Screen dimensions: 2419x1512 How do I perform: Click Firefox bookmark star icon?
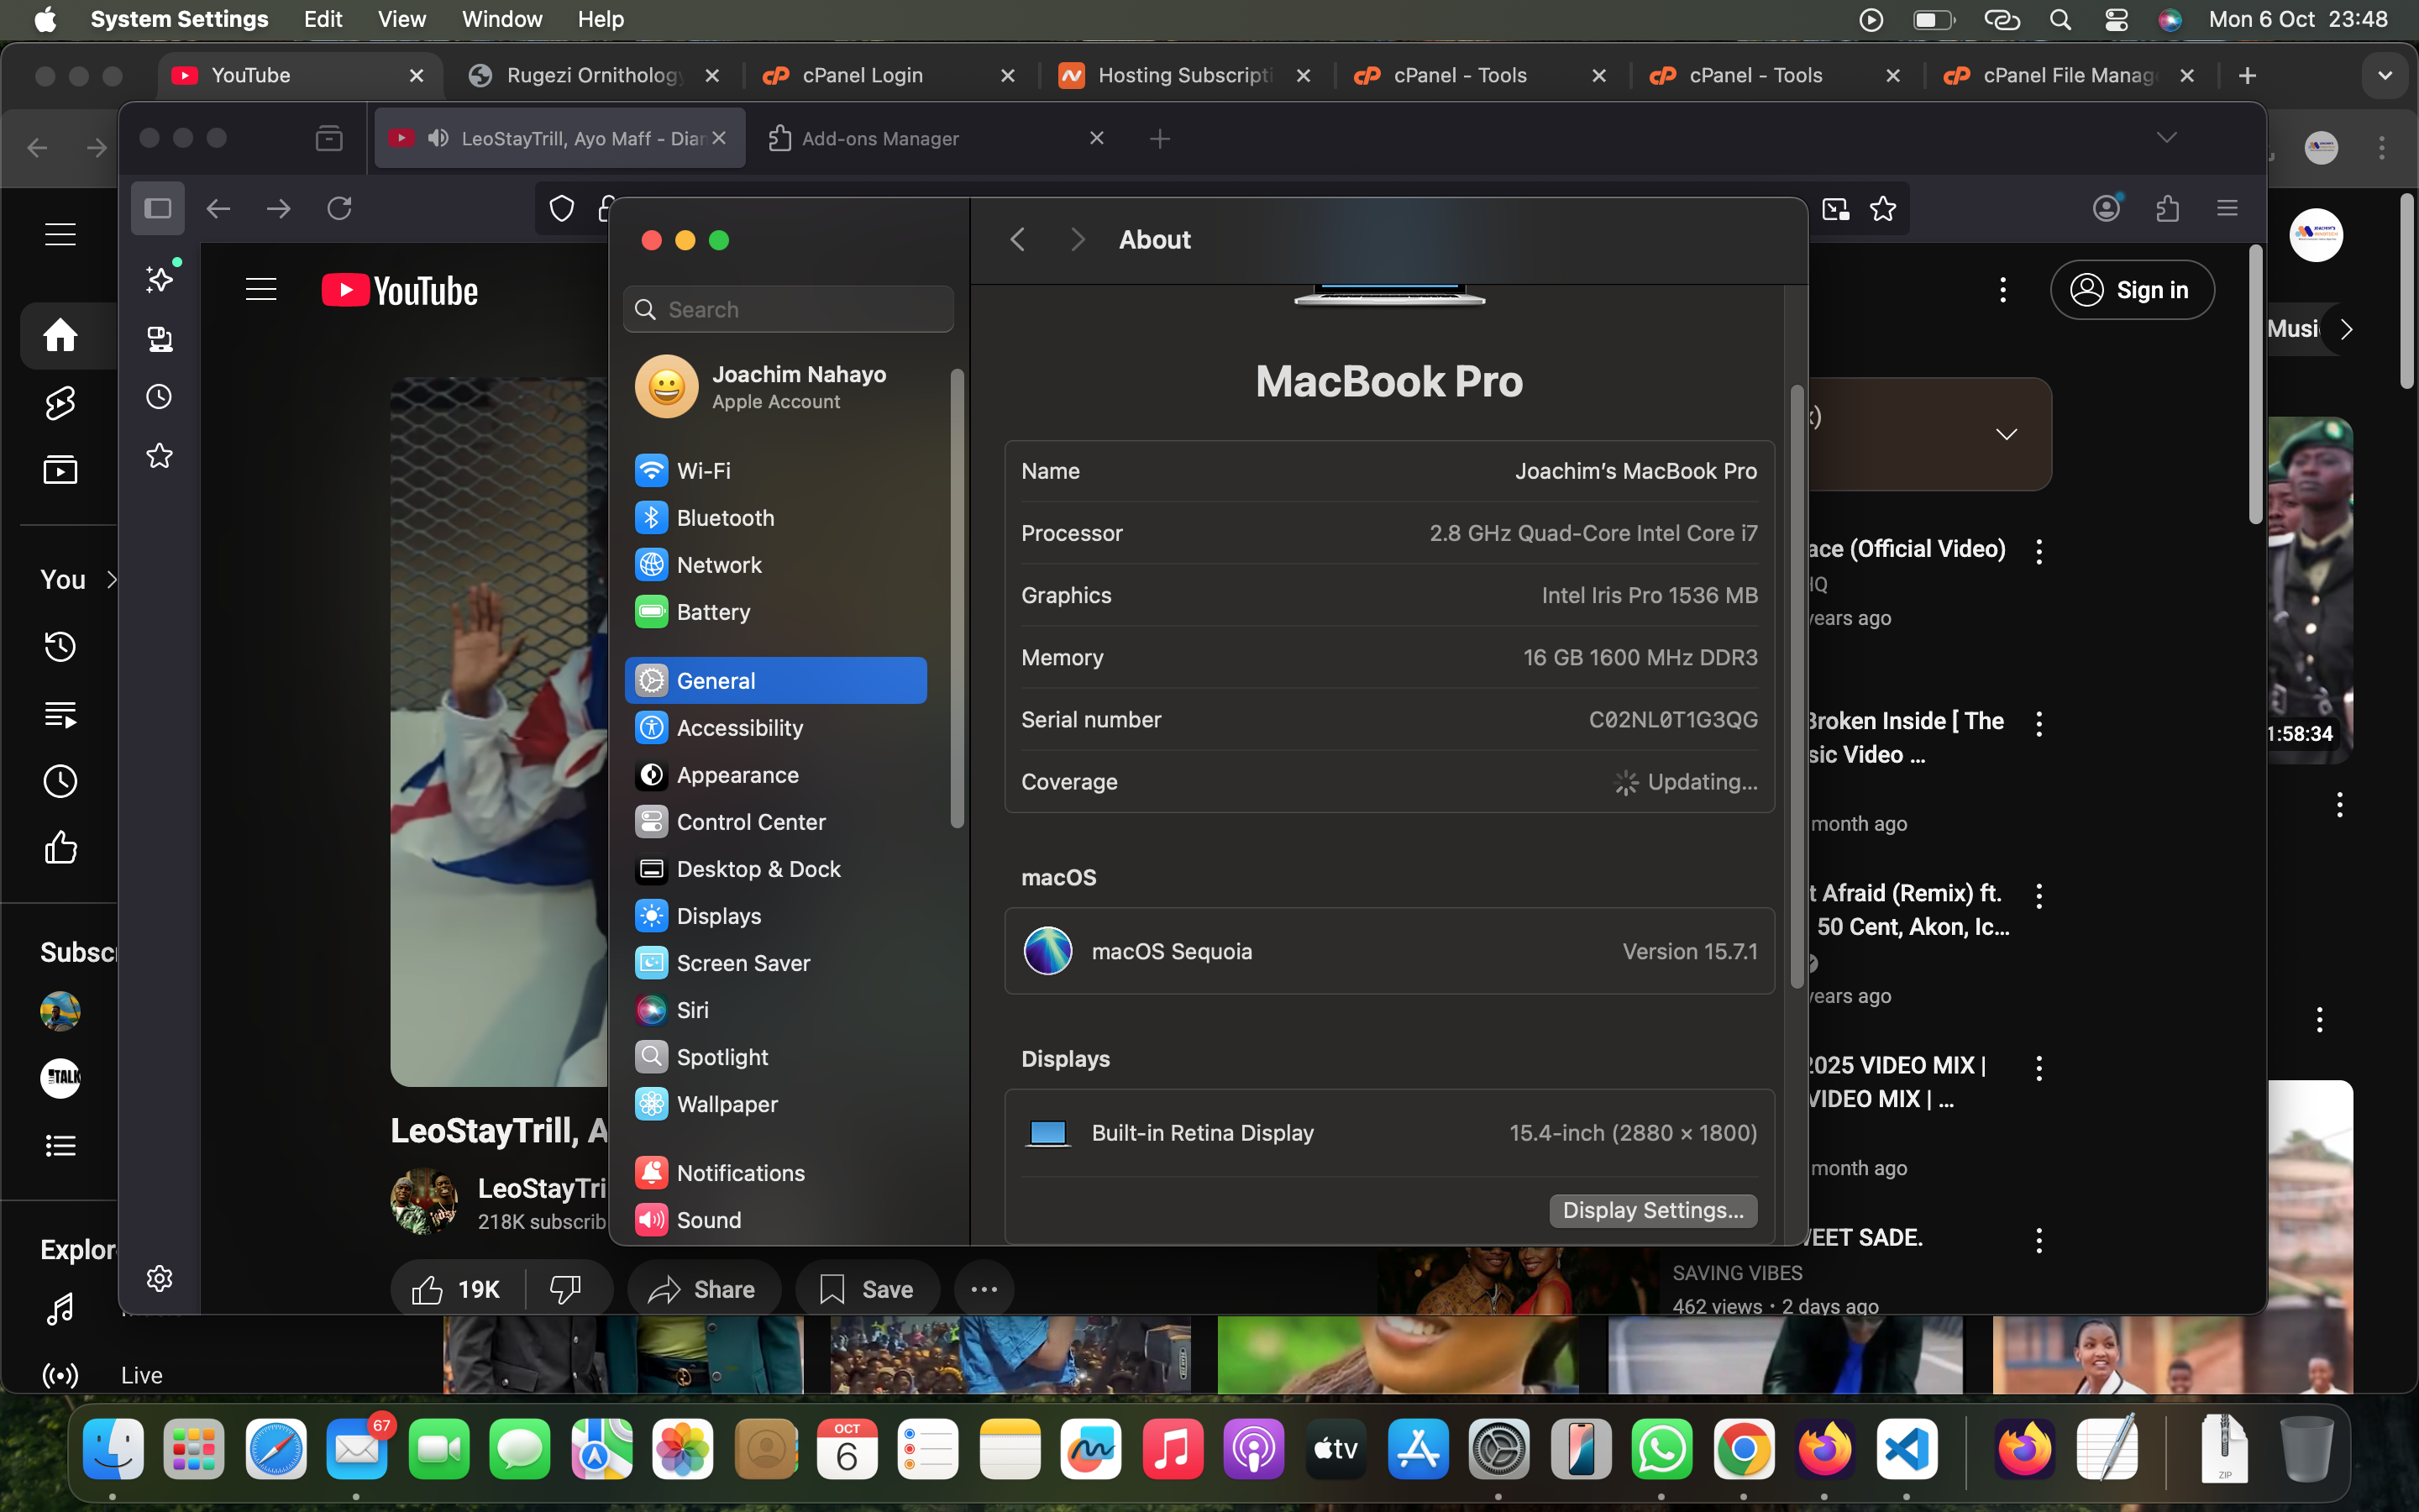[1882, 209]
